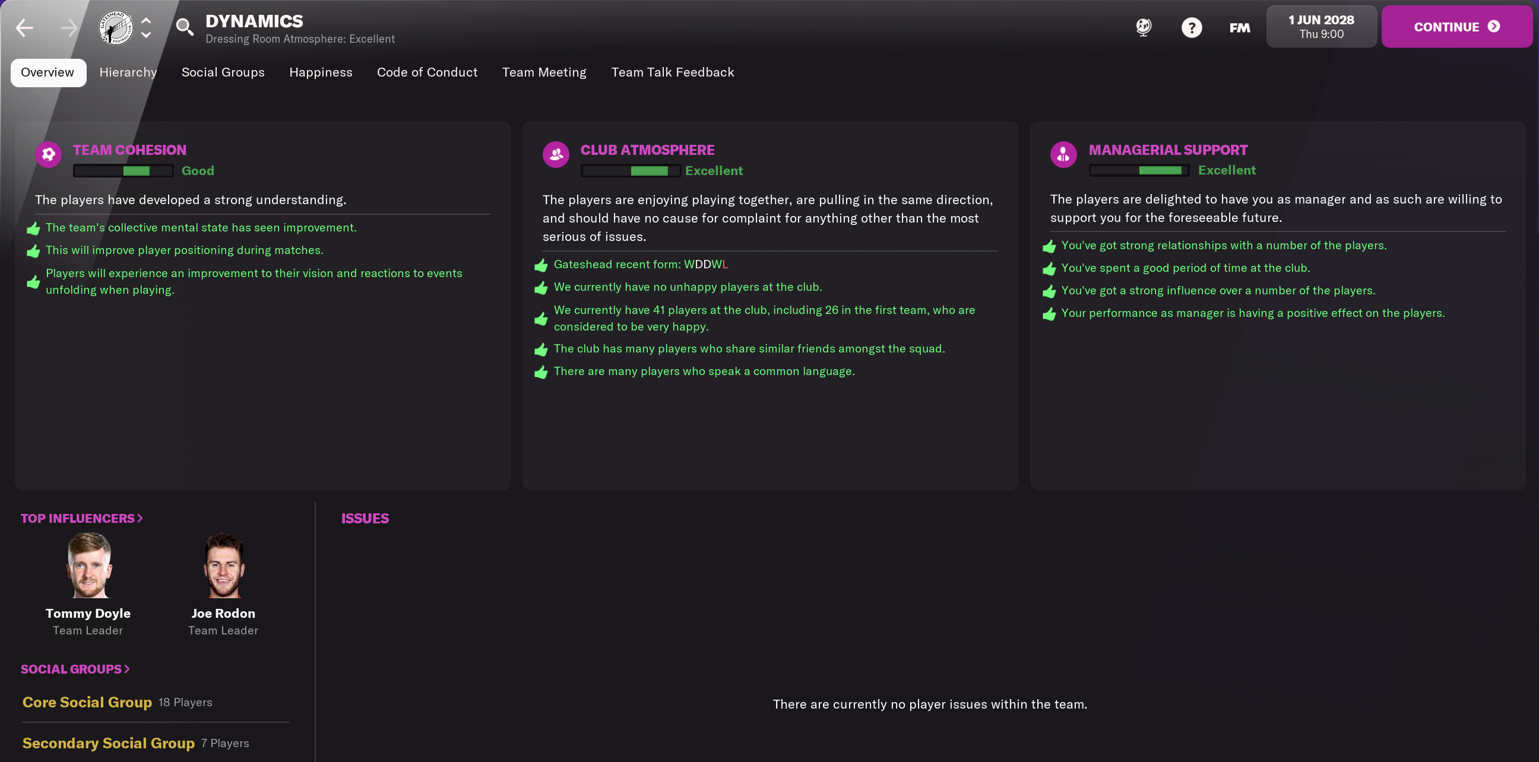Select Tommy Doyle's player portrait

coord(88,565)
